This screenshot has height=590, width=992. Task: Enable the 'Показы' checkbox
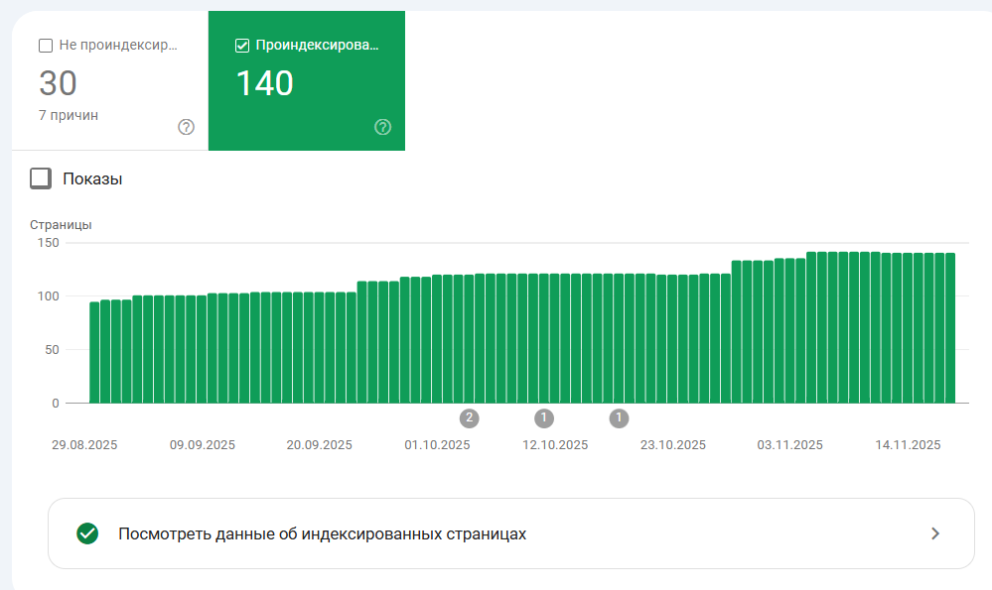(x=41, y=178)
